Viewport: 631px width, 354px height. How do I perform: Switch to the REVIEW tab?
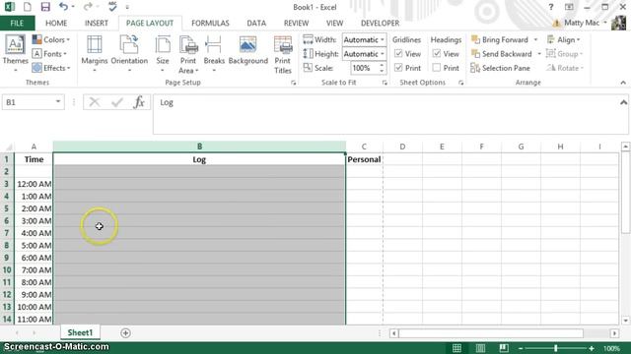pos(296,24)
